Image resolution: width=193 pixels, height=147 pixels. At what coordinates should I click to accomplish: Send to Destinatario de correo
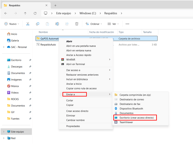point(132,99)
